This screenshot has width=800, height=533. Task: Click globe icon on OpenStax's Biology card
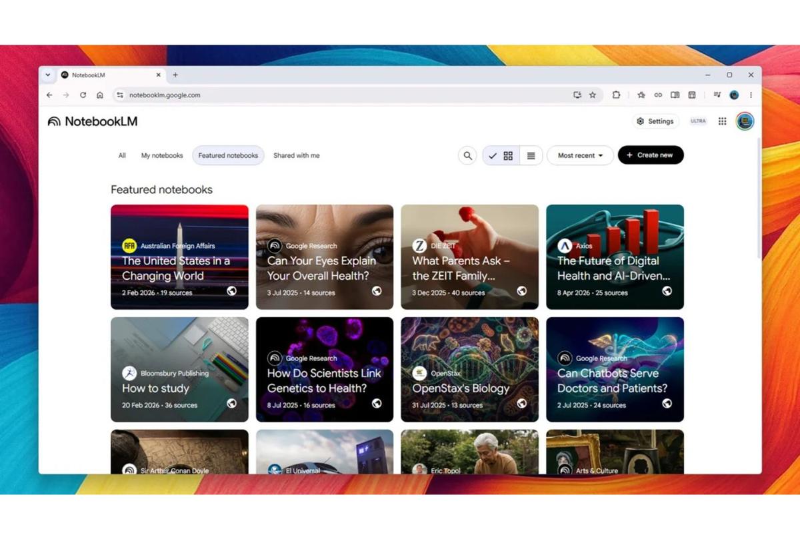click(x=522, y=403)
